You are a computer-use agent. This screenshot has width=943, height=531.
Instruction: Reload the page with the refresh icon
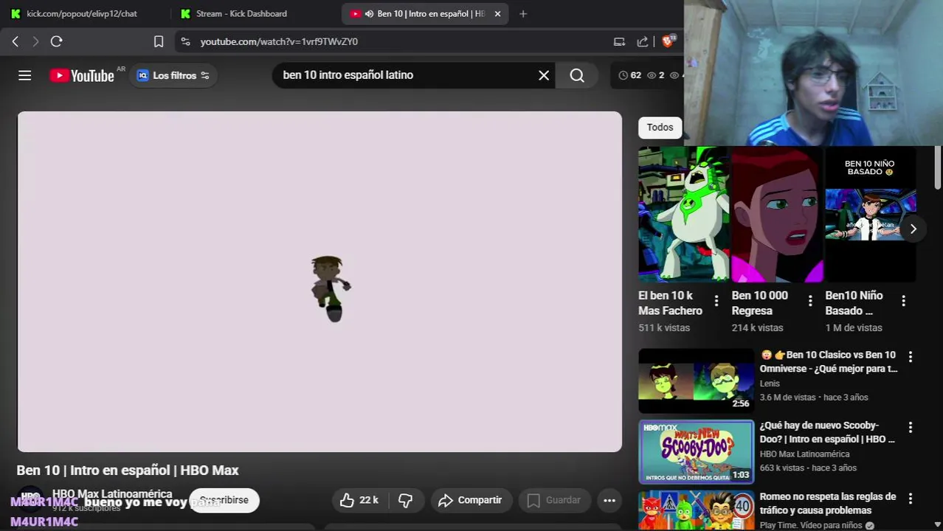56,41
